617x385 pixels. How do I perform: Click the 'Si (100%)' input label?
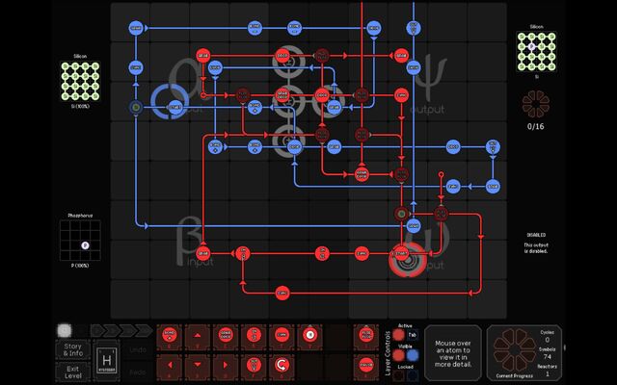[80, 106]
